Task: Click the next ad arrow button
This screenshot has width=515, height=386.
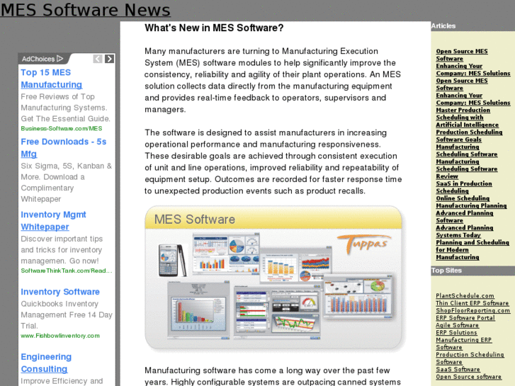Action: click(109, 59)
